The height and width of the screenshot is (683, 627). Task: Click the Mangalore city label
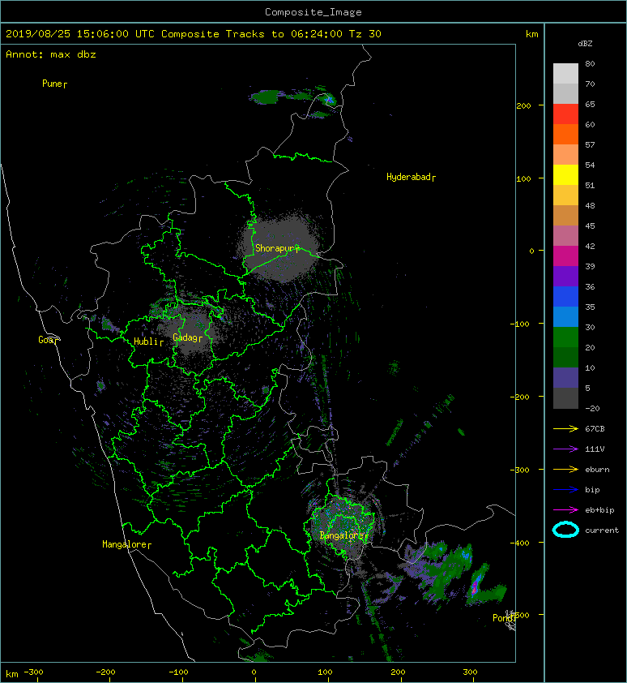[126, 544]
